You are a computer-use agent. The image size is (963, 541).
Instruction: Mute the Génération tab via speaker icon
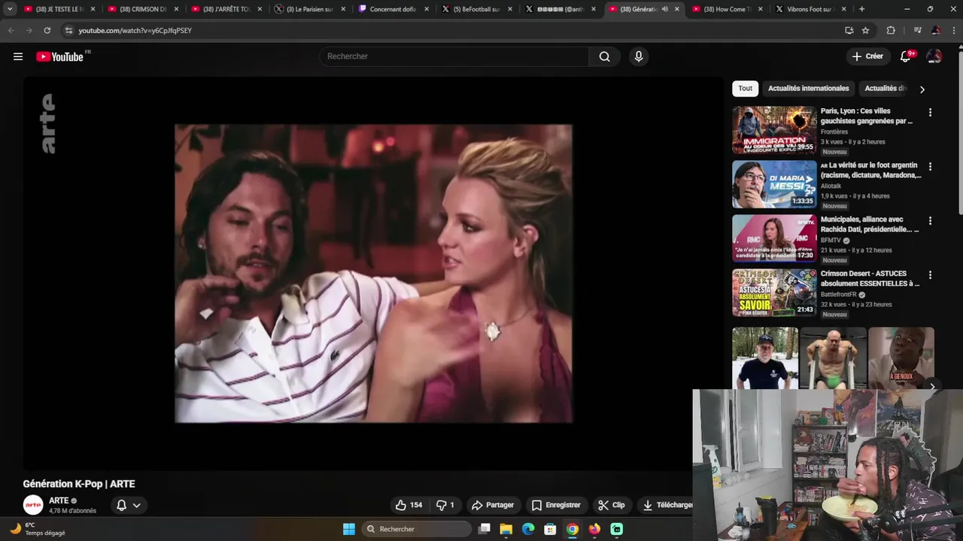[x=664, y=9]
